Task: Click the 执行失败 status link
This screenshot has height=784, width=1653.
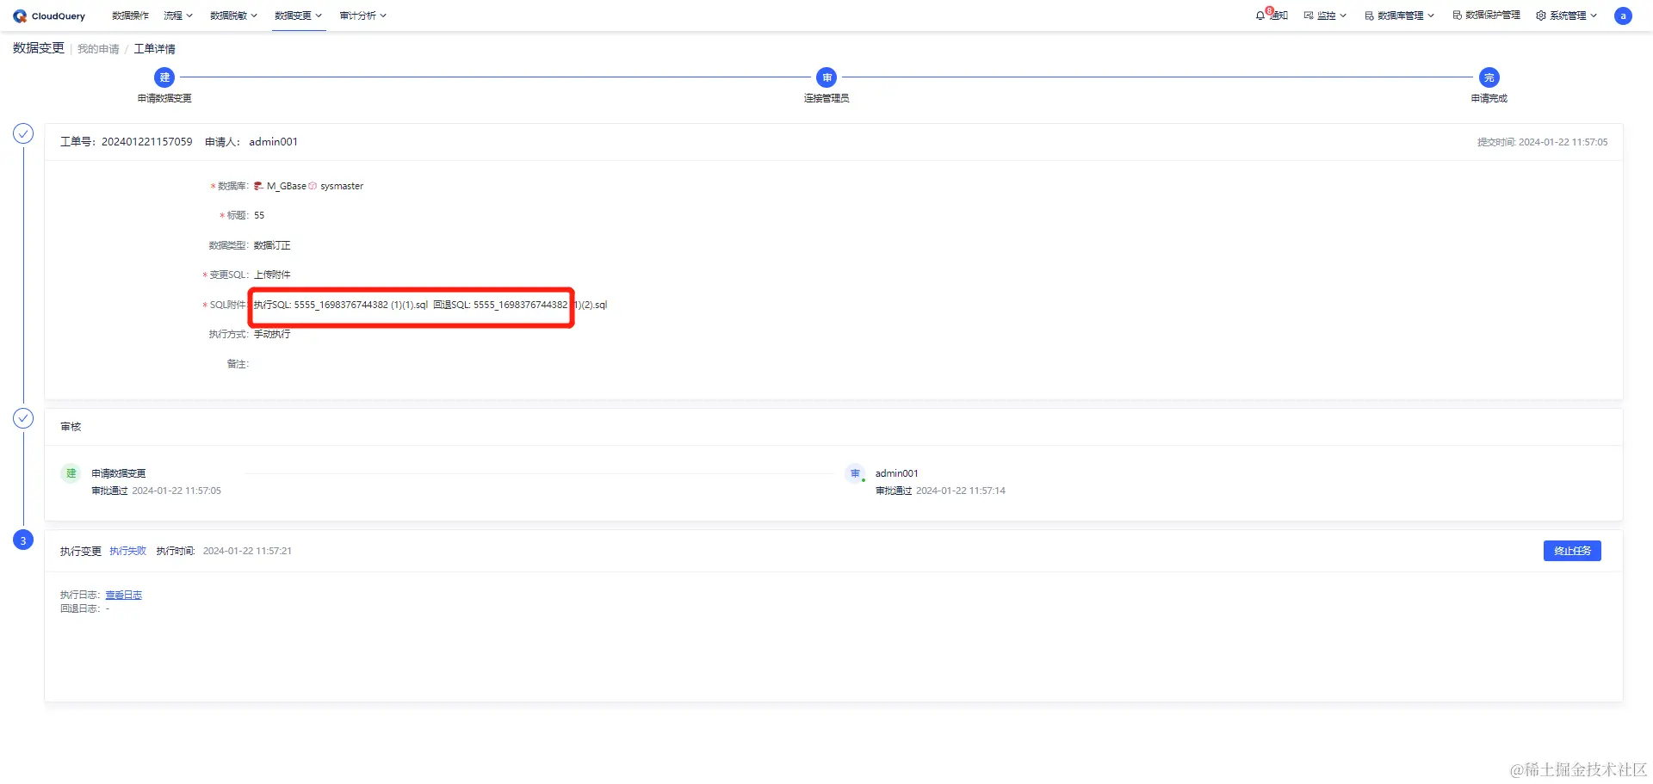Action: pos(127,551)
